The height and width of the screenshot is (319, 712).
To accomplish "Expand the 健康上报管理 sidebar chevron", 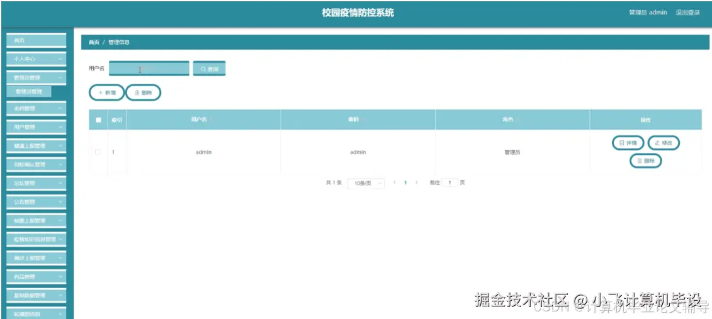I will pos(60,146).
